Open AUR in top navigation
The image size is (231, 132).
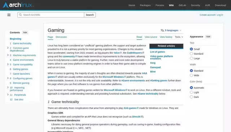[x=208, y=5]
